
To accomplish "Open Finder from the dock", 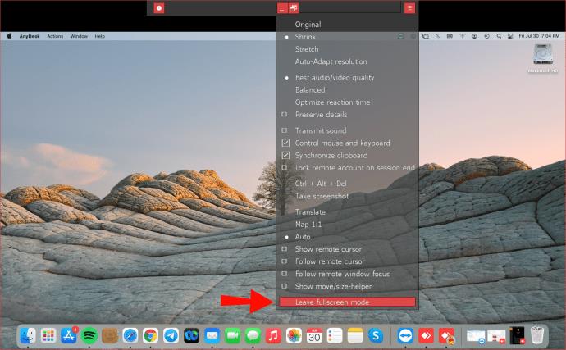I will point(27,335).
